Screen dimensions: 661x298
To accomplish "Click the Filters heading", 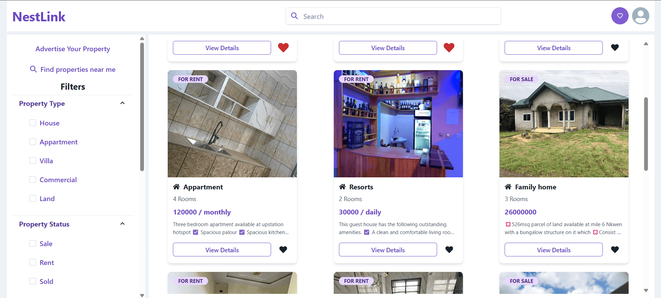I will [73, 87].
